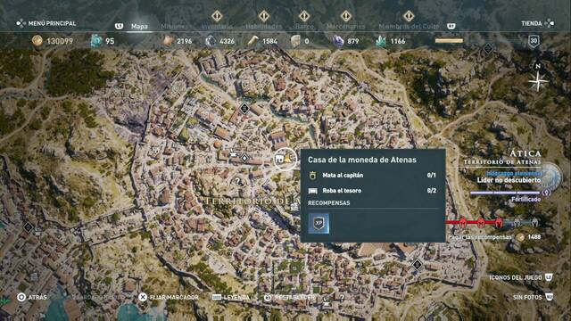Click RESTABLECER to reset the map
This screenshot has width=571, height=321.
point(289,297)
